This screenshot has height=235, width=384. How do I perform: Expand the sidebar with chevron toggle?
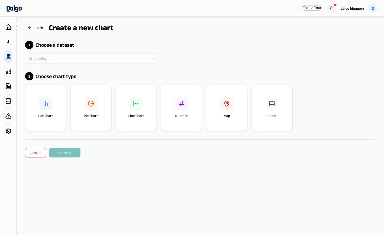(x=16, y=26)
